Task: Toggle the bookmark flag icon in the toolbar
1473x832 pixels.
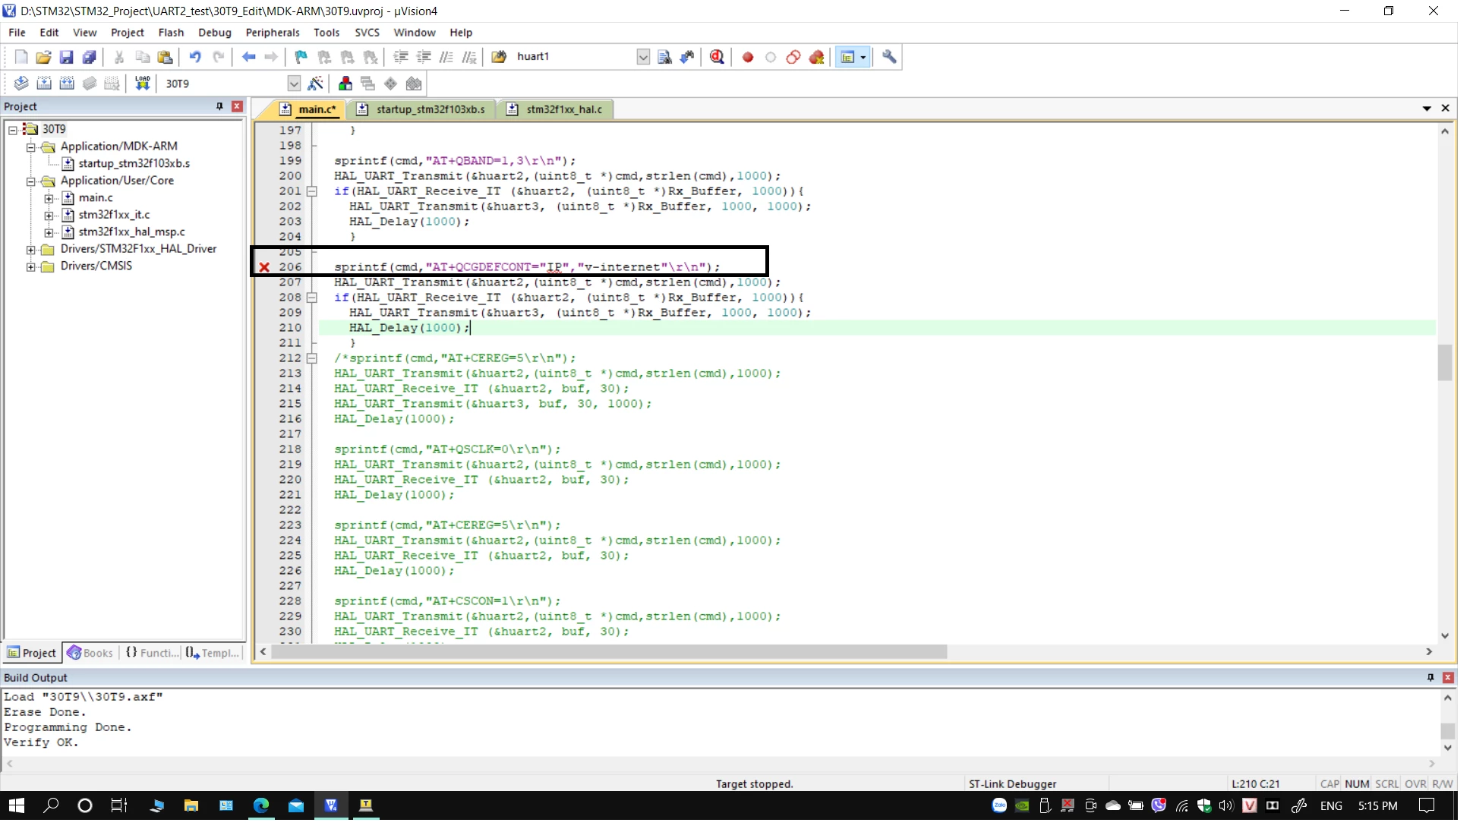Action: (x=301, y=57)
